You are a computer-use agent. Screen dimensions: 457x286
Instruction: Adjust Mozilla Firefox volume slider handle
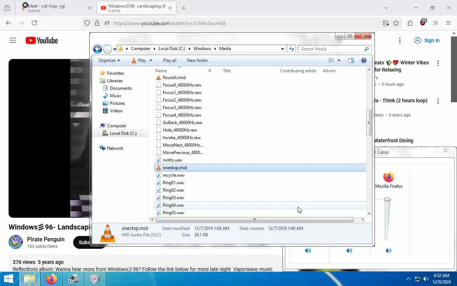coord(387,199)
